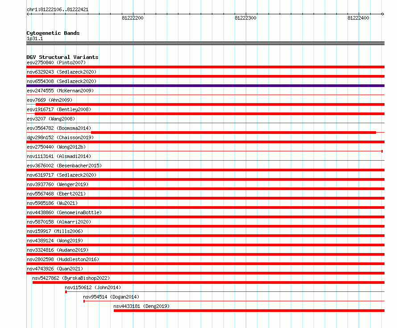Click the purple nsv6554308 variant bar
The width and height of the screenshot is (397, 328).
[205, 86]
